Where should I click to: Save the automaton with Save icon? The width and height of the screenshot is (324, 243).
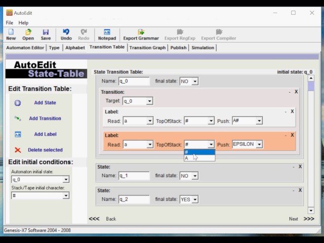click(46, 32)
